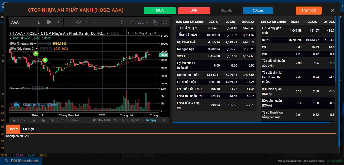344x165 pixels.
Task: Open chart settings gear in top toolbar
Action: [x=155, y=22]
